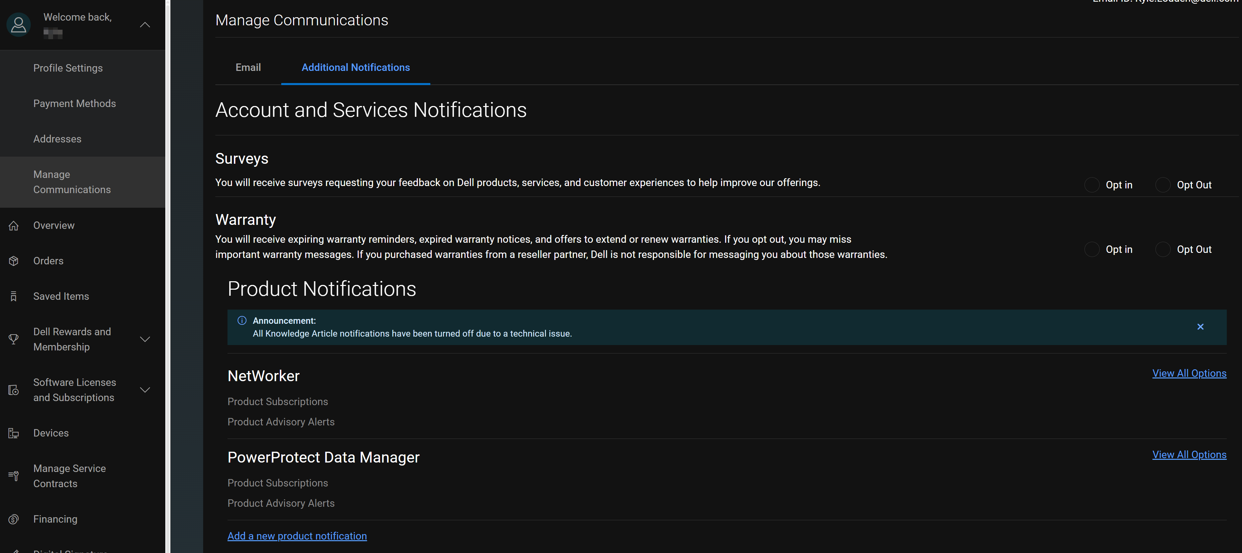This screenshot has height=553, width=1242.
Task: Select Opt Out for Surveys
Action: pyautogui.click(x=1163, y=184)
